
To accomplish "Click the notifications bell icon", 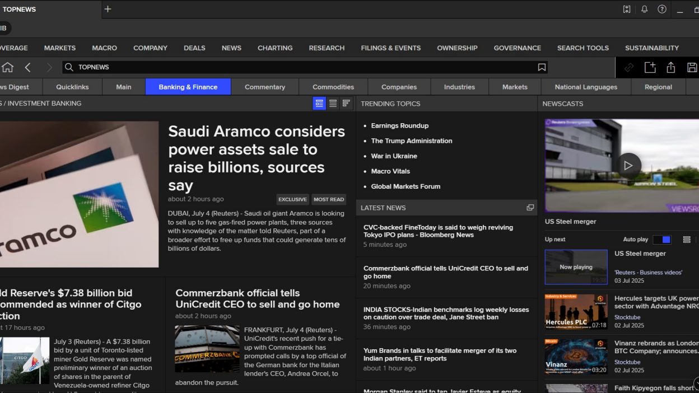I will point(644,9).
